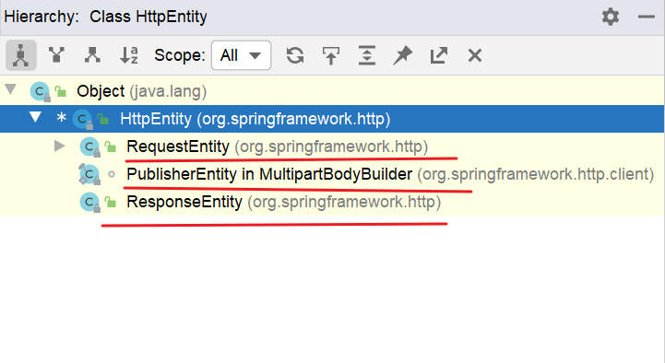Click the package-private dot next to PublisherEntity

pyautogui.click(x=112, y=174)
